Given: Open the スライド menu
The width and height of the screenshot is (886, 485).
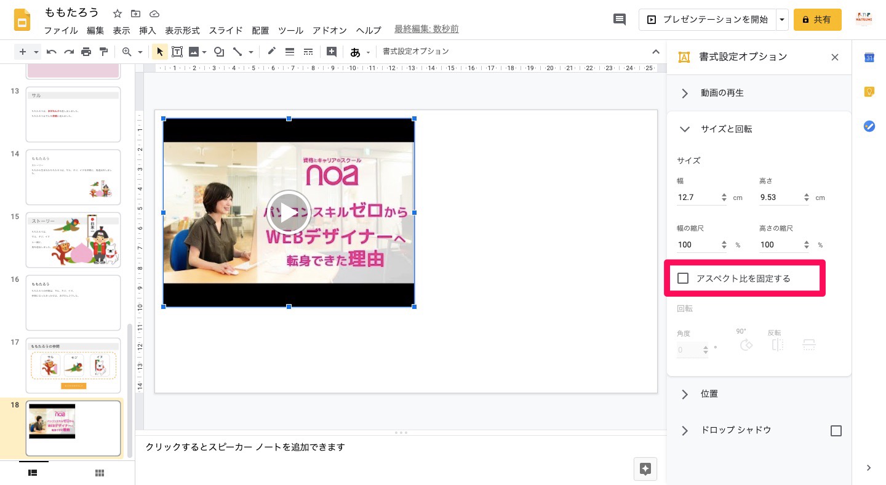Looking at the screenshot, I should pyautogui.click(x=226, y=30).
